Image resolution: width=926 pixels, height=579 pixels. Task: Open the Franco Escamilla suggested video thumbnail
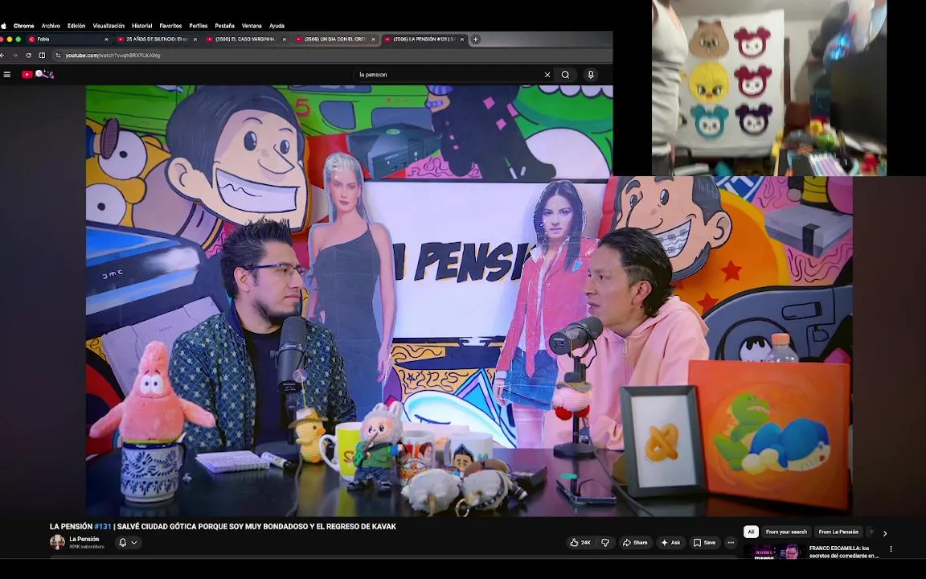[773, 552]
